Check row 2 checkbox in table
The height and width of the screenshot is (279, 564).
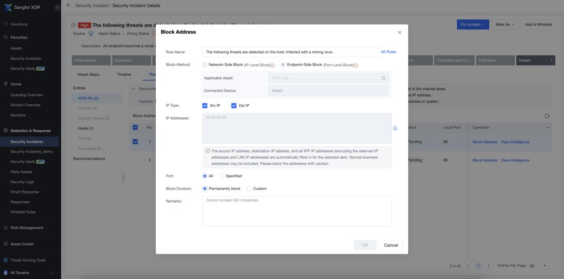(x=135, y=160)
